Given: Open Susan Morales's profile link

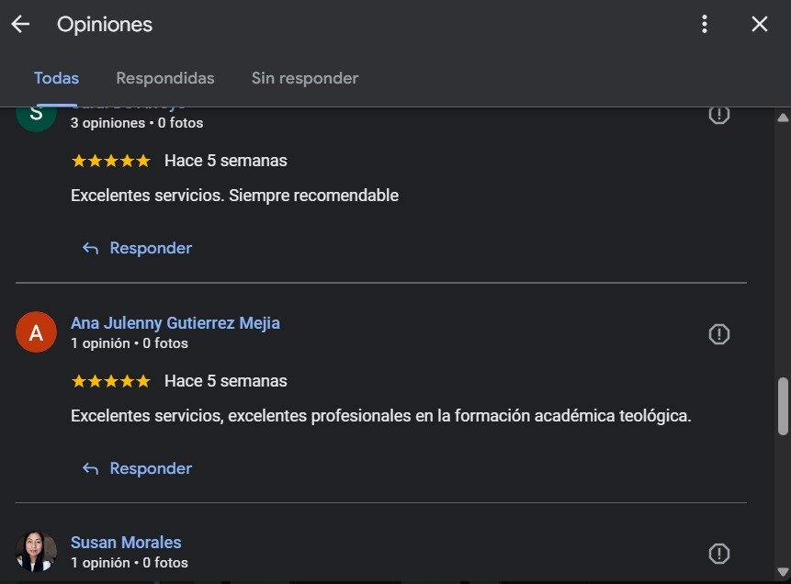Looking at the screenshot, I should (x=126, y=543).
